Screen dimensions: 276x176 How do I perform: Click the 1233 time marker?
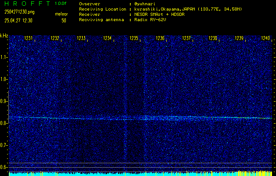click(81, 38)
